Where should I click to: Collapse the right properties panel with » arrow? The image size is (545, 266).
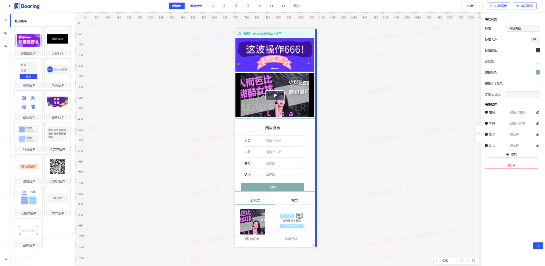pyautogui.click(x=478, y=133)
